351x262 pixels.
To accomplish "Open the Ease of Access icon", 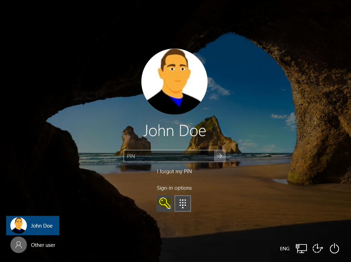I will tap(318, 248).
